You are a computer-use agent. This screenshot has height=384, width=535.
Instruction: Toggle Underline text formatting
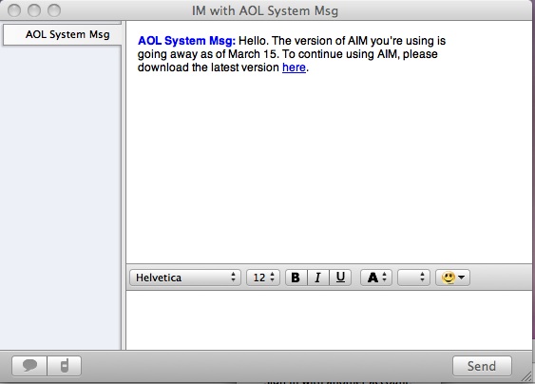tap(340, 278)
